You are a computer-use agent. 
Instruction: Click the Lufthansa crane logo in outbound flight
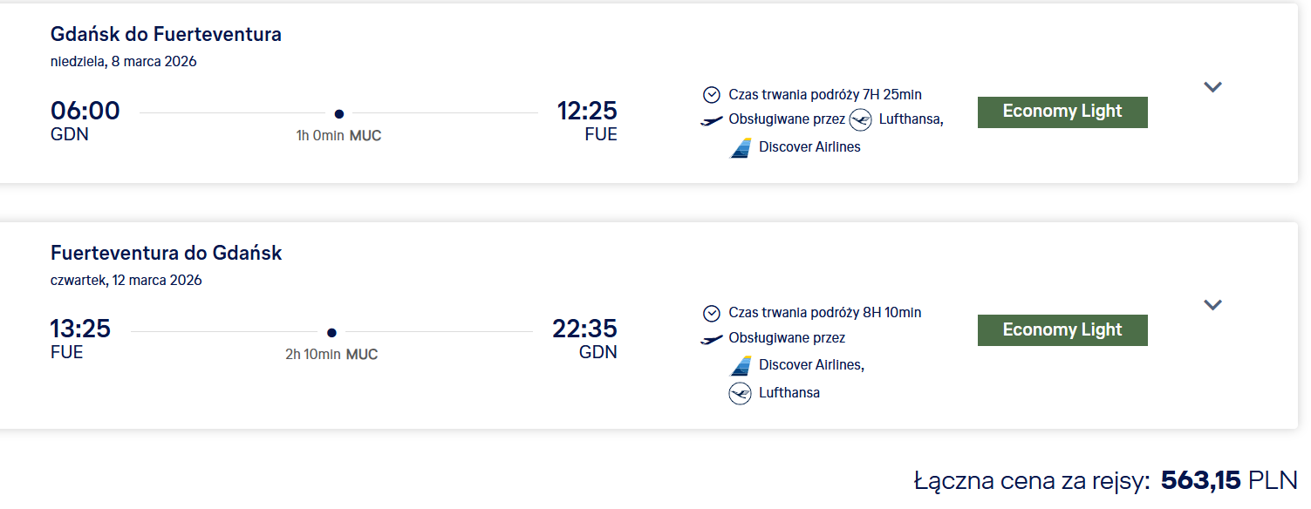861,119
